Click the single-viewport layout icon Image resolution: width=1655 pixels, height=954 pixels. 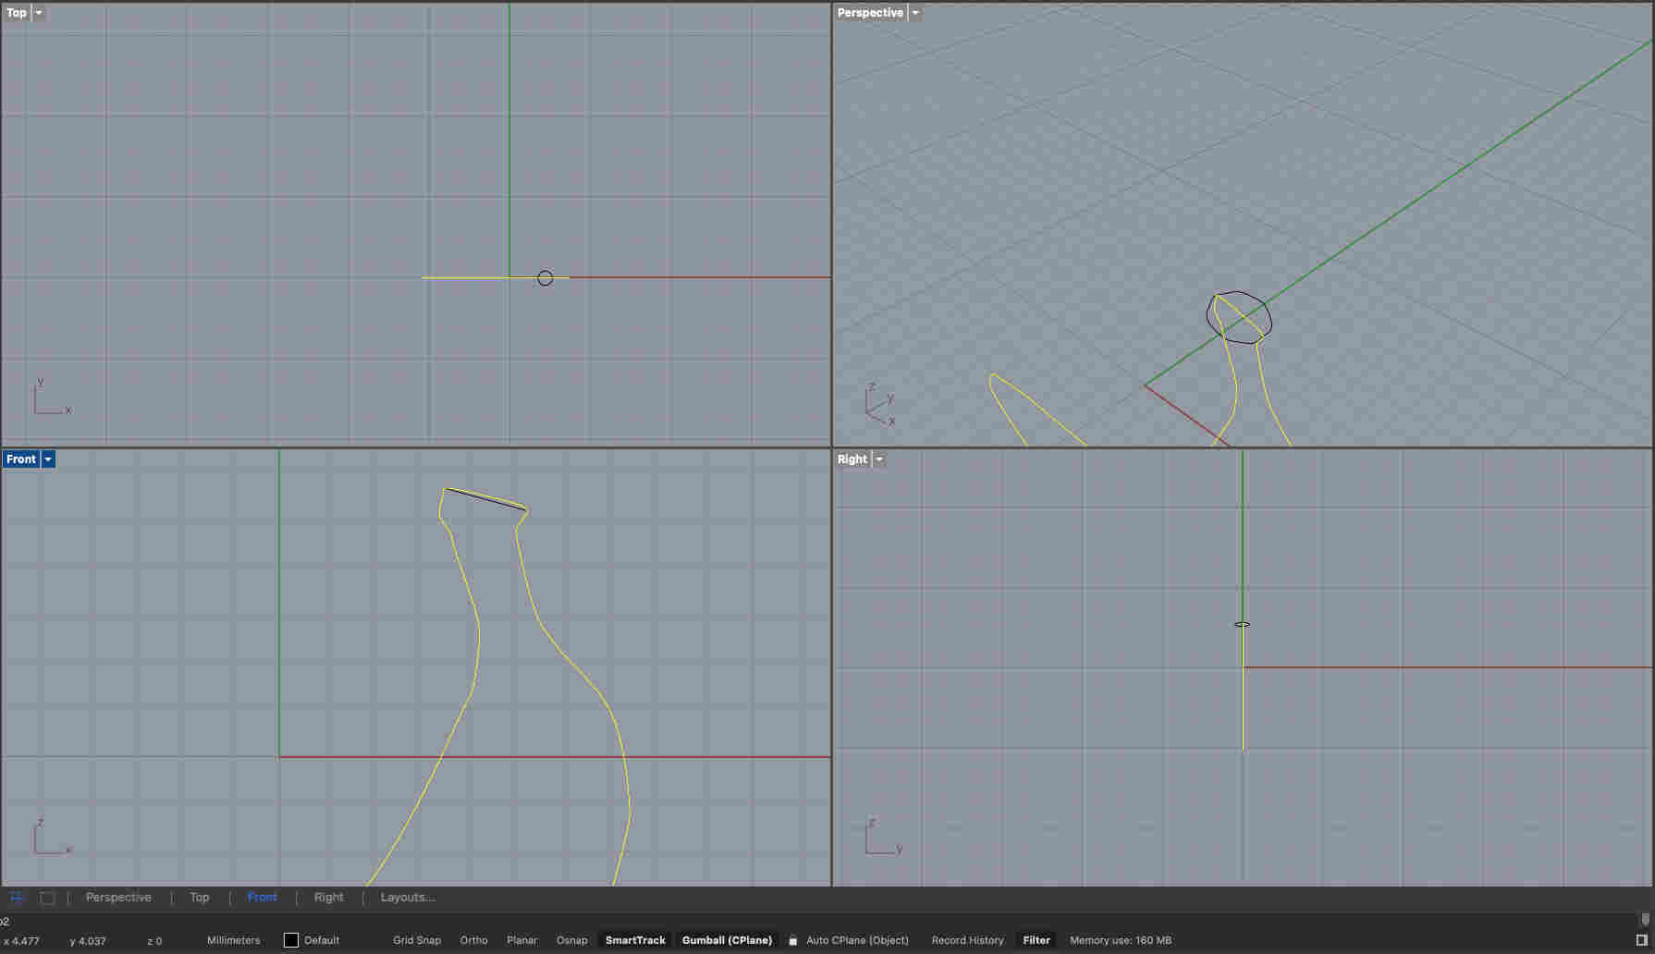47,898
